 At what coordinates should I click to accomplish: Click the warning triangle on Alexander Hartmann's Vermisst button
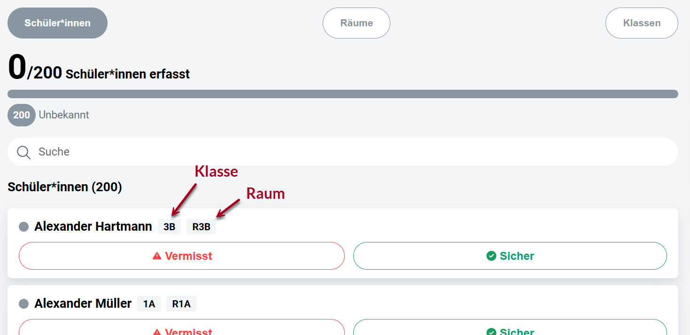pos(156,256)
